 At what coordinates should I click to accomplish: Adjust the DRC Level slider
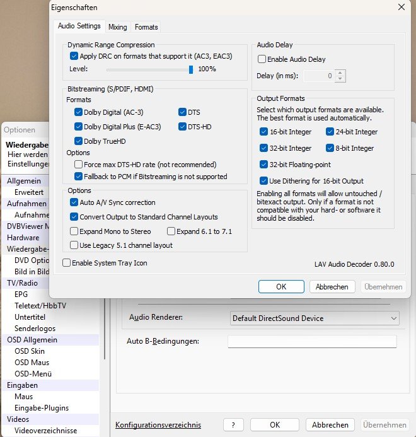point(190,69)
